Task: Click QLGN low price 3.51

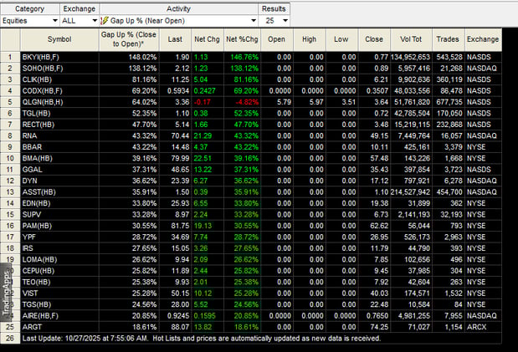Action: pyautogui.click(x=349, y=102)
